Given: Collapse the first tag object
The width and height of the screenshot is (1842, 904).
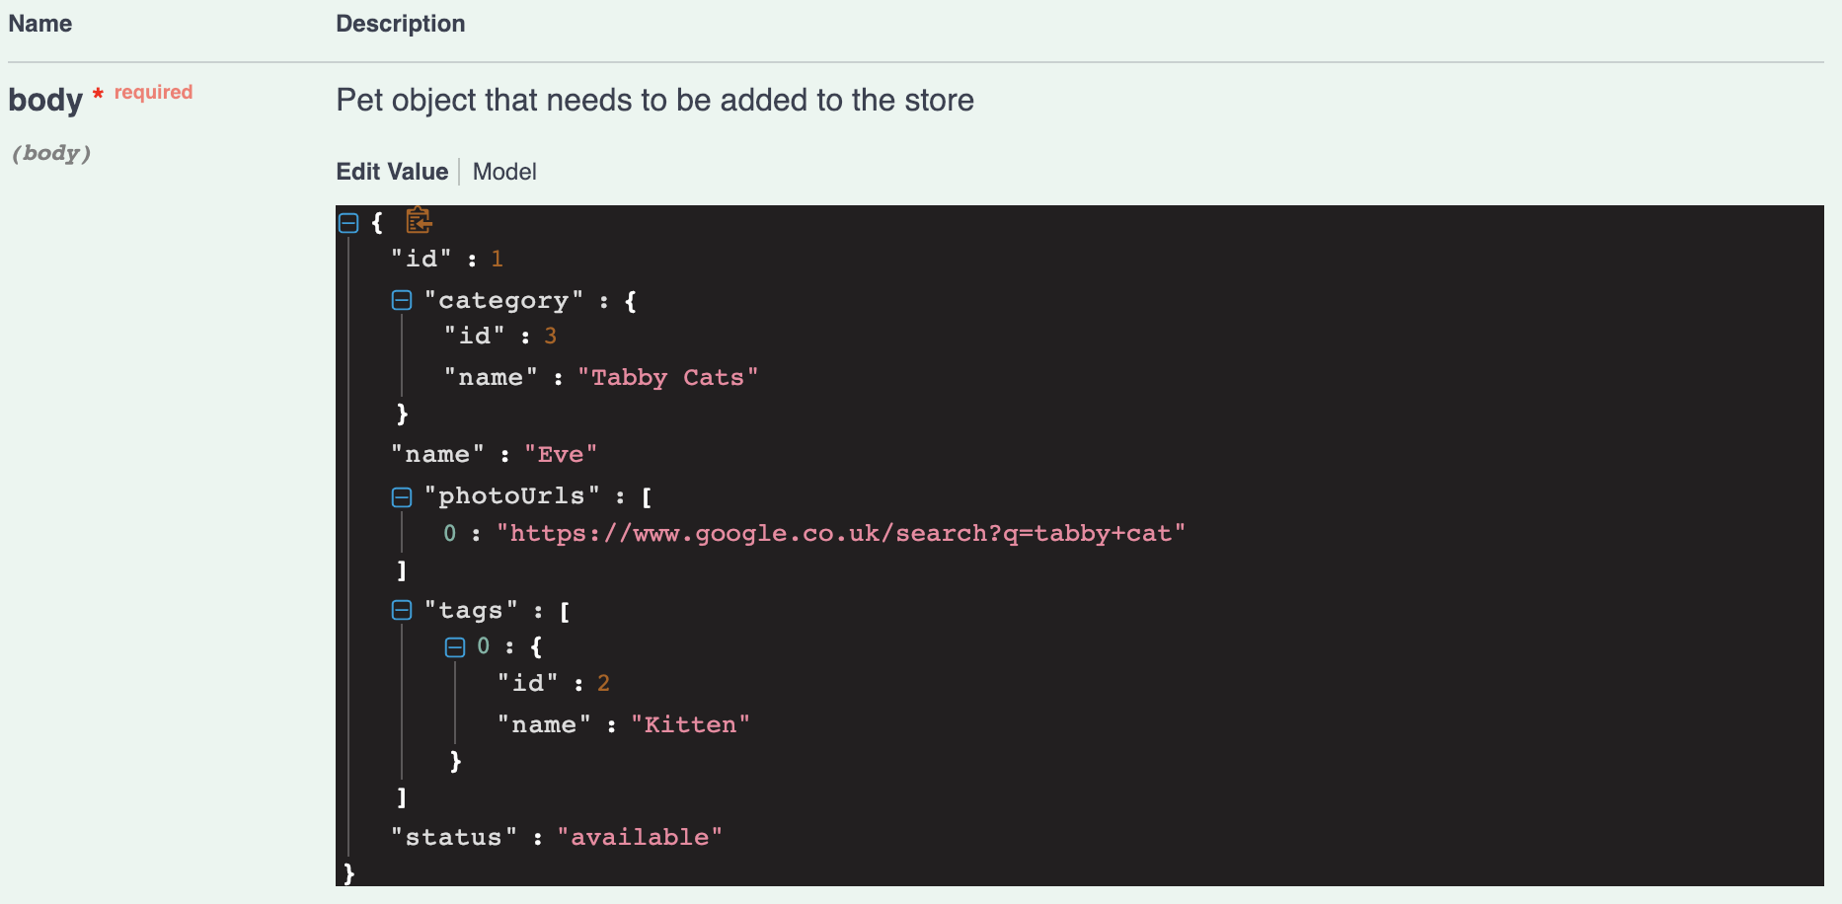Looking at the screenshot, I should 455,646.
